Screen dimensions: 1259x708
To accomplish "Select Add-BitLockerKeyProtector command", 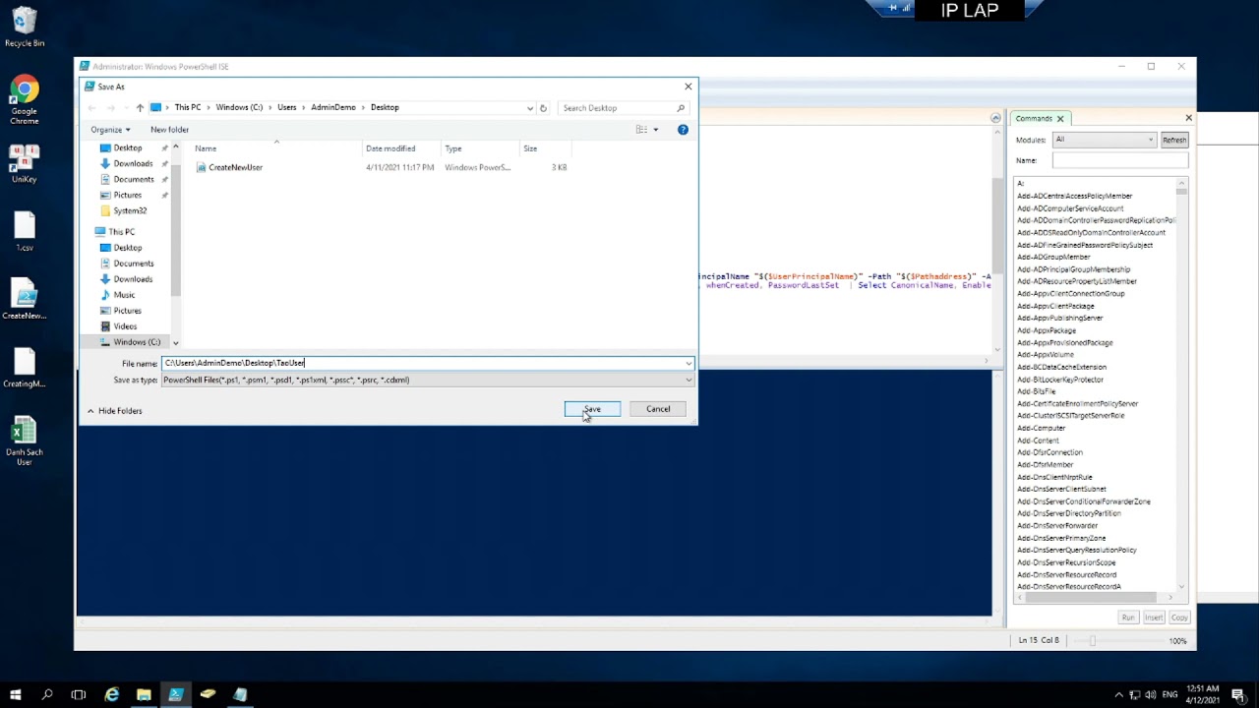I will pos(1060,380).
